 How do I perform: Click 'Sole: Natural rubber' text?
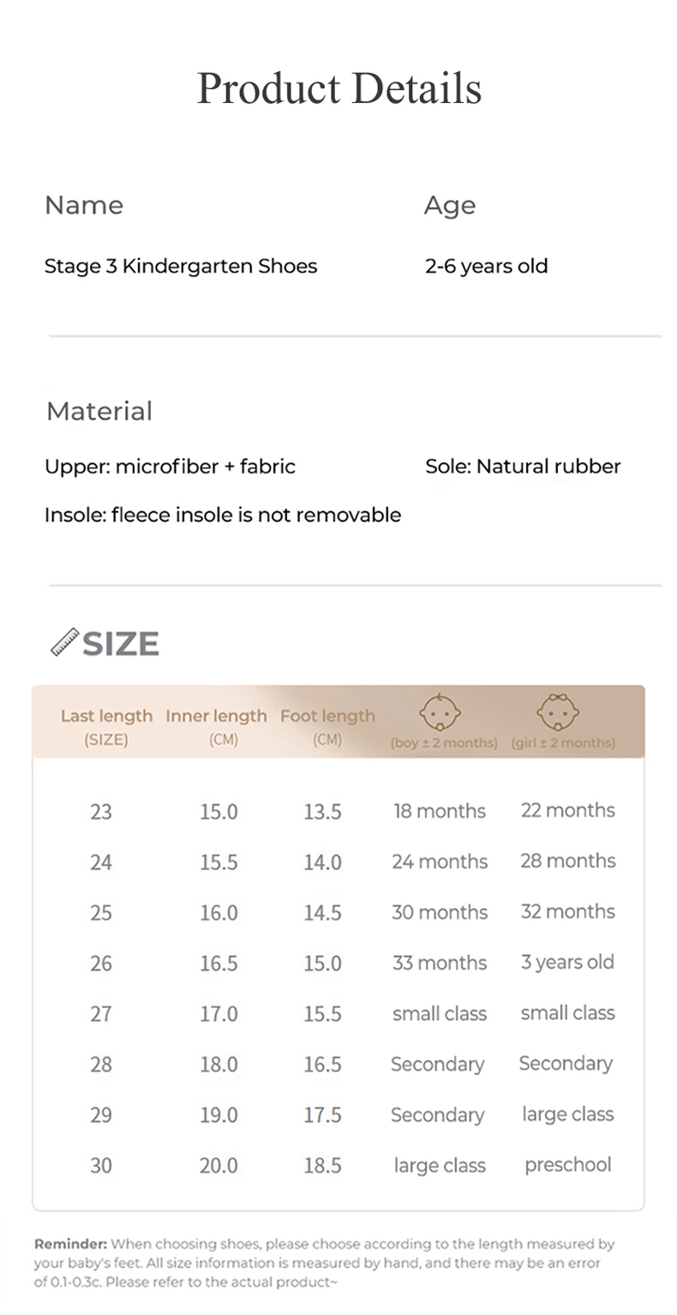click(523, 467)
